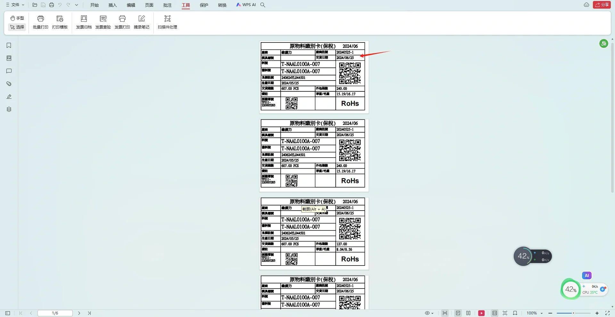Click 摘录笔记 excerpt notes
Viewport: 615px width, 317px height.
(142, 22)
